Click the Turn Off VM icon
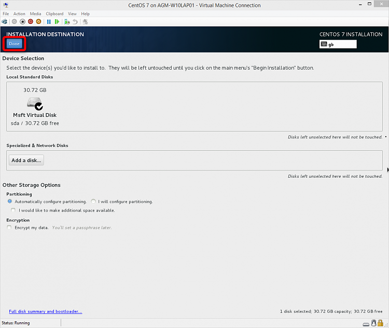 pos(23,22)
